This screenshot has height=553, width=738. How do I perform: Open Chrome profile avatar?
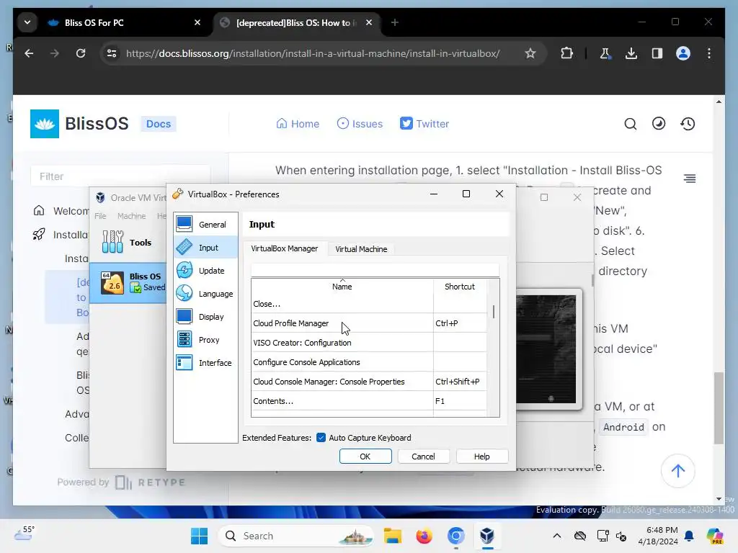point(683,53)
